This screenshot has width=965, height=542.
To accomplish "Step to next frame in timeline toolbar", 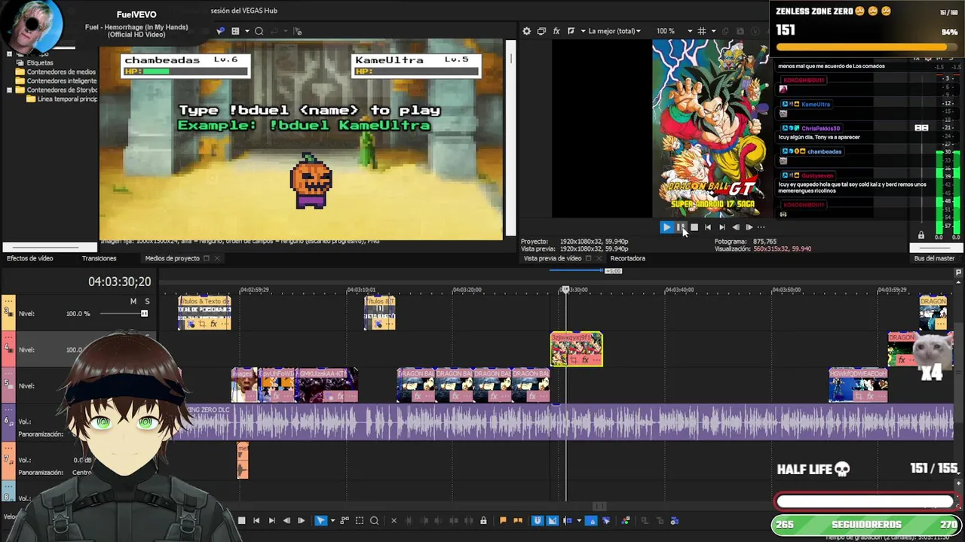I will (x=301, y=520).
